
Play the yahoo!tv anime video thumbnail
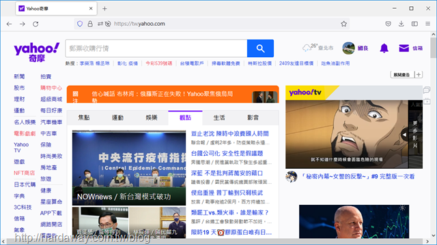347,135
